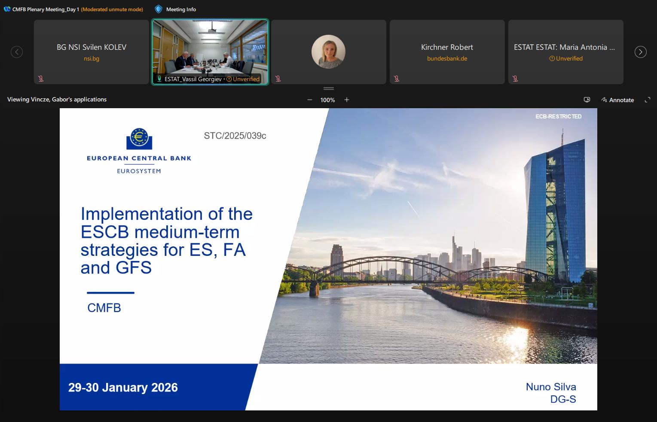Click muted mic icon on Kirchner Robert tile
This screenshot has height=422, width=657.
397,79
